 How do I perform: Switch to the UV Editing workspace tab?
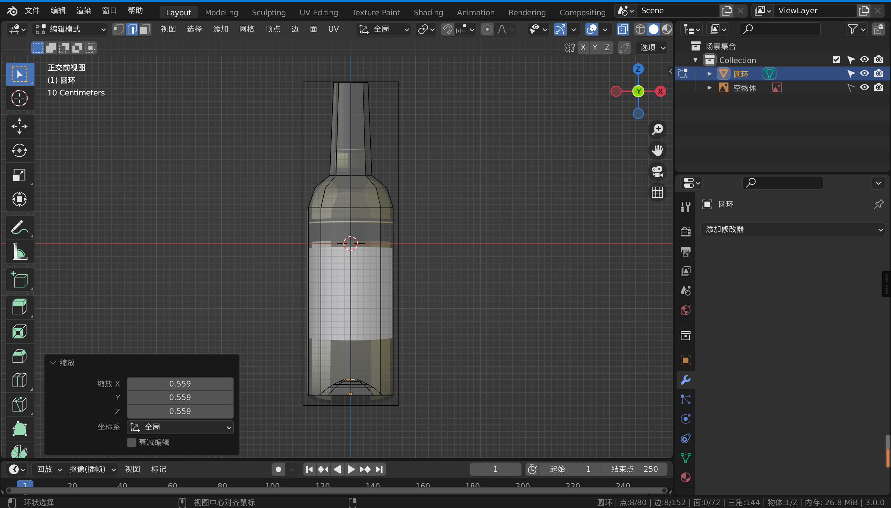pos(319,13)
